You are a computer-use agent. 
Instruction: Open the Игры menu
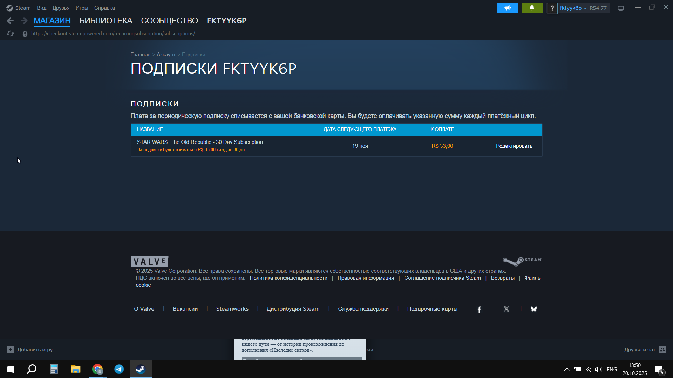[x=82, y=8]
